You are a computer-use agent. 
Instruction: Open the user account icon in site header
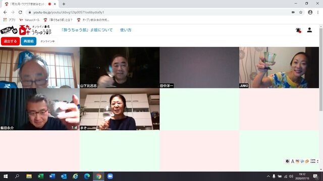tap(309, 30)
